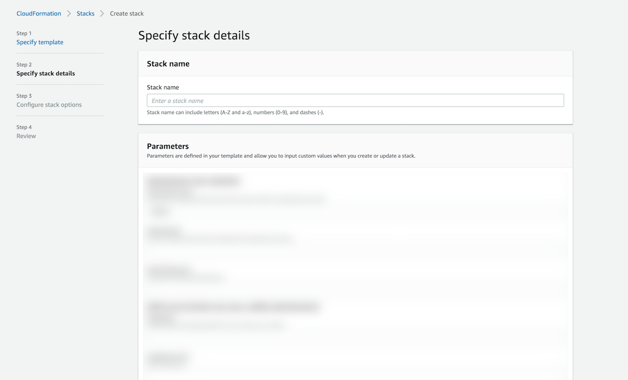Click the 'Step 2' label

[x=24, y=65]
